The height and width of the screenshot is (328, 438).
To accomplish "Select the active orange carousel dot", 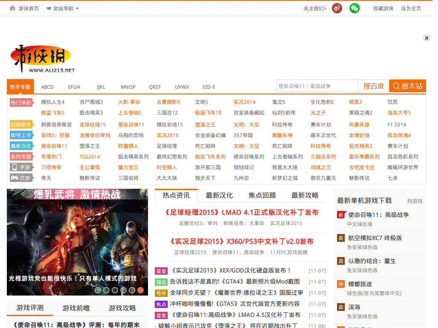I will pyautogui.click(x=141, y=290).
